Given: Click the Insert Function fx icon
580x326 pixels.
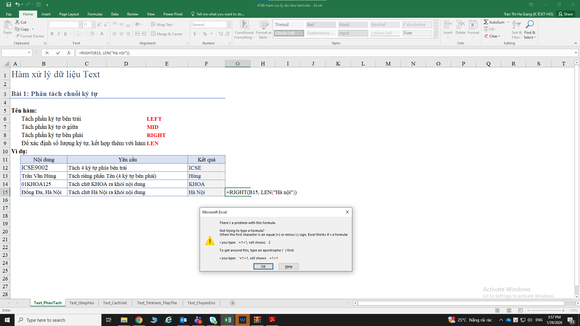Looking at the screenshot, I should tap(69, 53).
